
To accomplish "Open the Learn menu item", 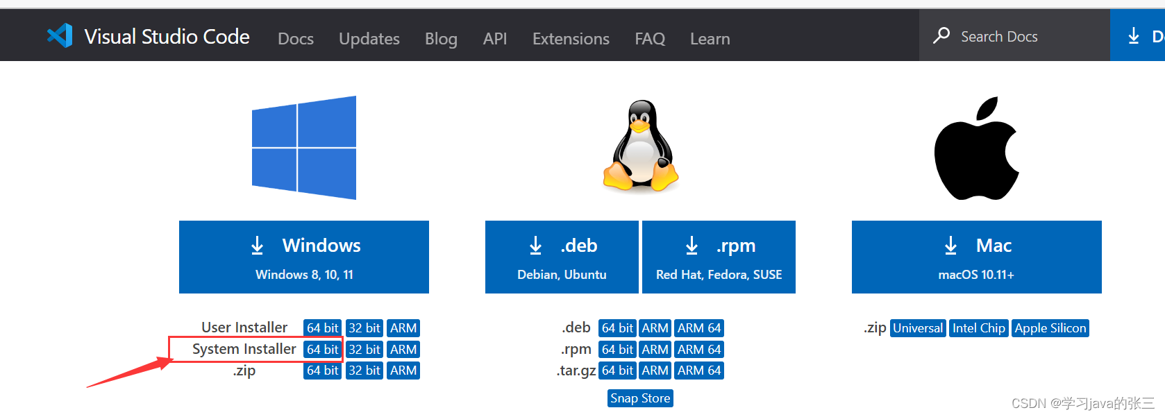I will [710, 39].
